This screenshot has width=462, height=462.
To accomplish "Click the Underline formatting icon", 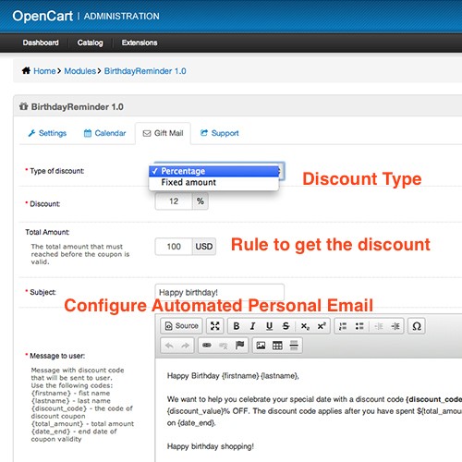I will point(269,326).
